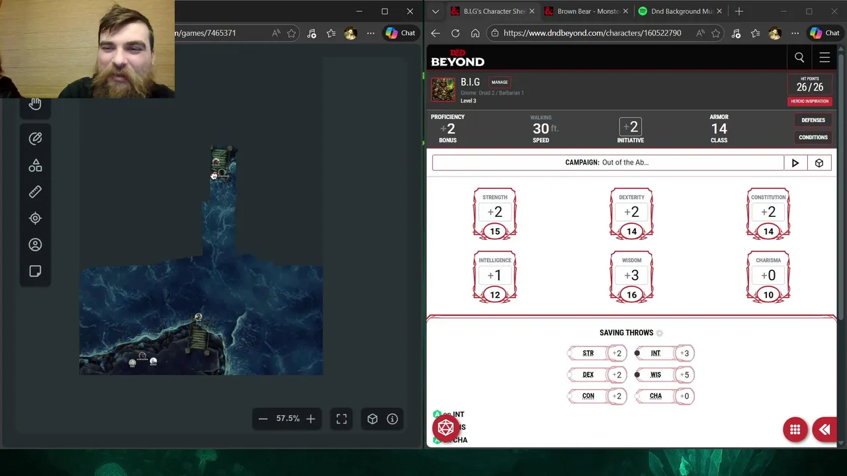Close the Brown Bear tab
This screenshot has height=476, width=847.
(x=625, y=11)
